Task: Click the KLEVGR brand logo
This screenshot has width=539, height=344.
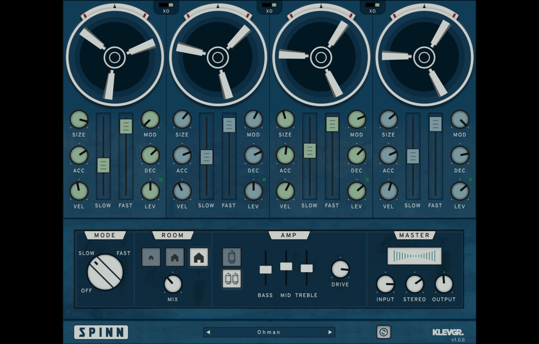Action: [x=448, y=332]
